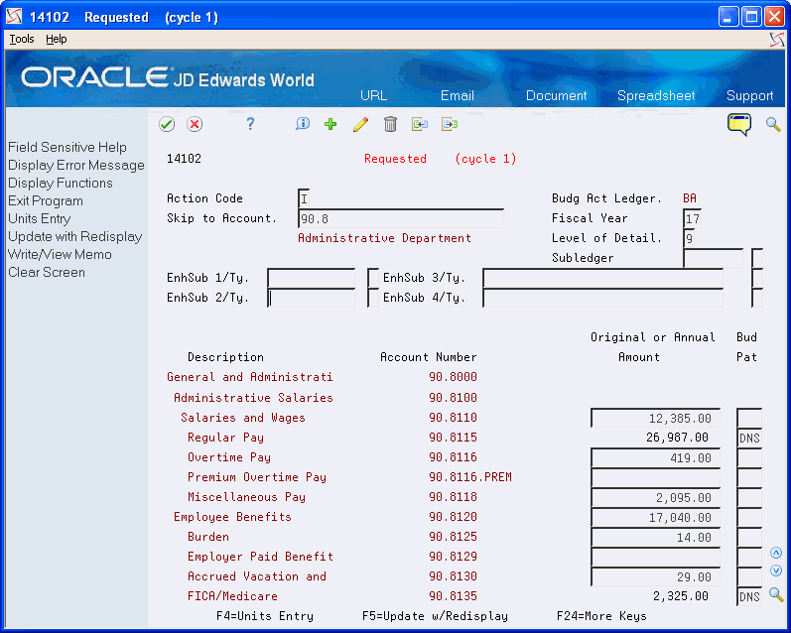791x633 pixels.
Task: Click the yellow pencil change icon
Action: click(360, 124)
